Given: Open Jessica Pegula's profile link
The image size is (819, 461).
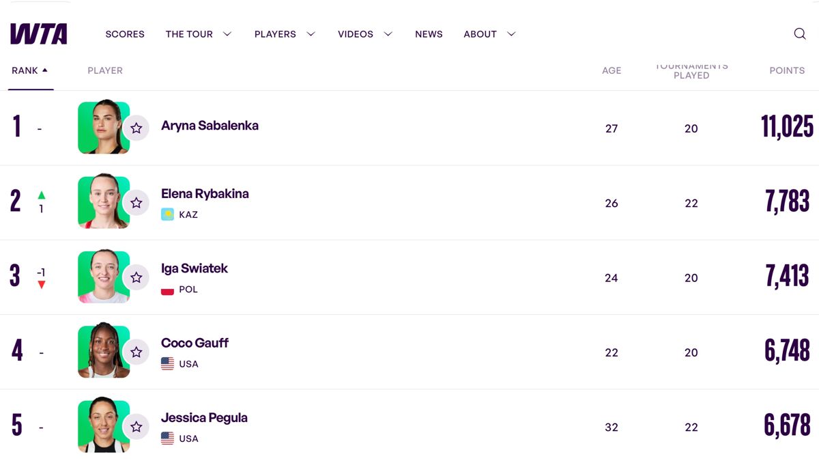Looking at the screenshot, I should (204, 417).
